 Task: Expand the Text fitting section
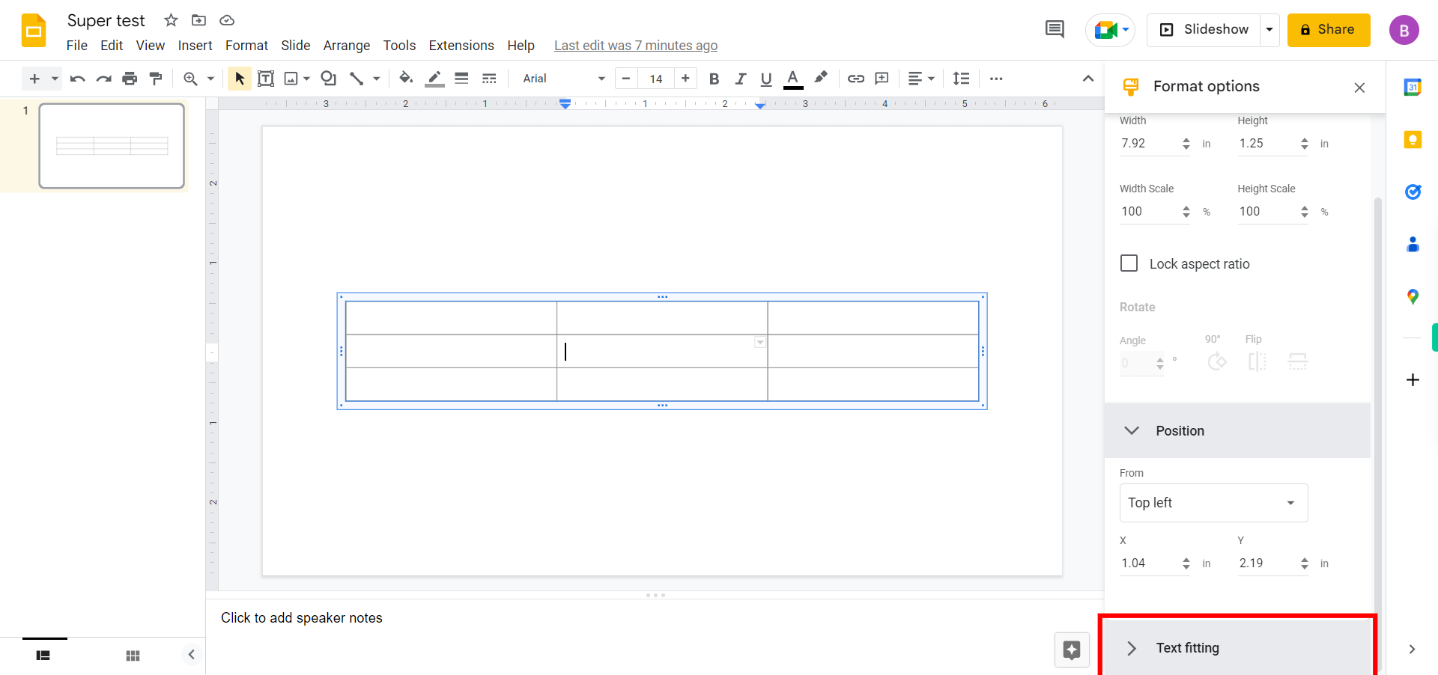pos(1237,648)
